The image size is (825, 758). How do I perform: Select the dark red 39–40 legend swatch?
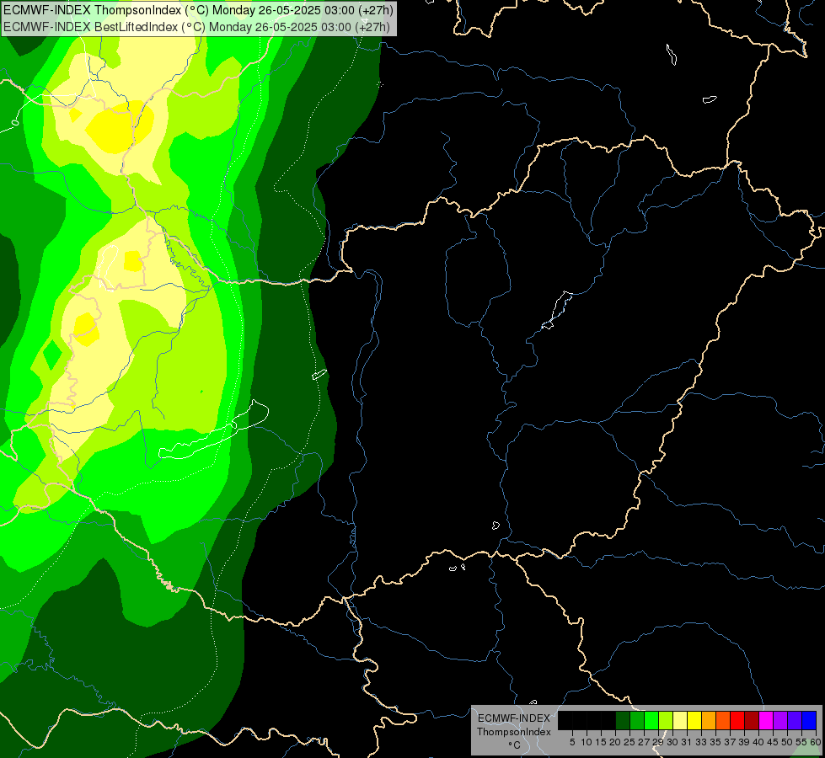[x=752, y=720]
